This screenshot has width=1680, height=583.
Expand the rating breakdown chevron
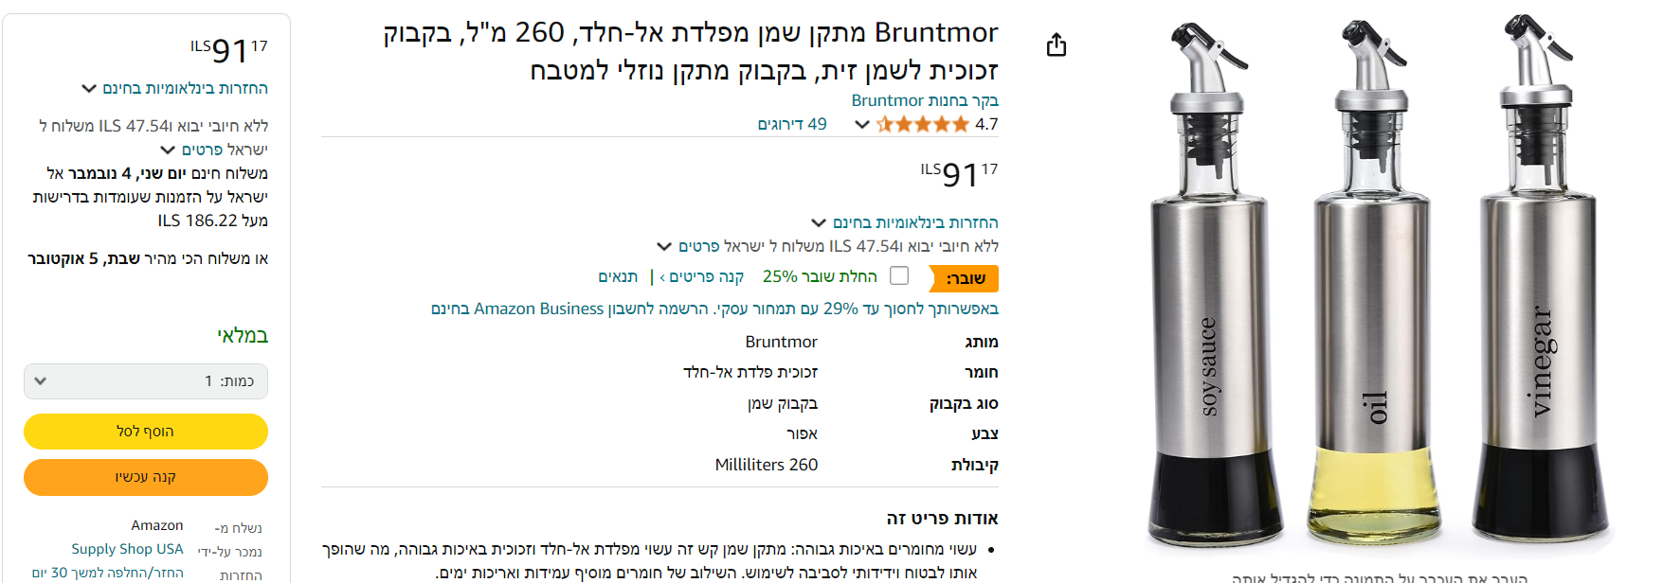[861, 124]
